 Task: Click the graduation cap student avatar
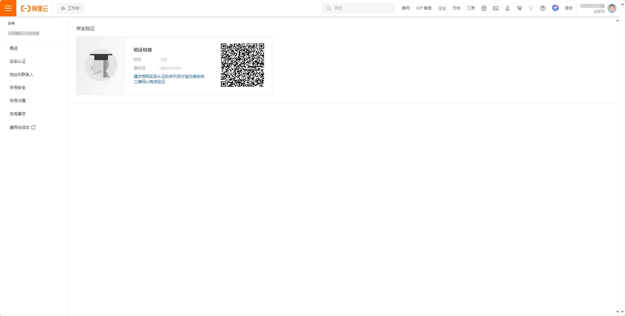(x=101, y=65)
